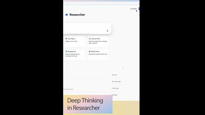Open the Status Tracker card
This screenshot has width=205, height=115.
98,54
